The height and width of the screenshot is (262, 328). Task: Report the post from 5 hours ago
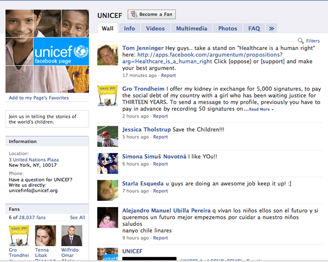click(x=160, y=137)
